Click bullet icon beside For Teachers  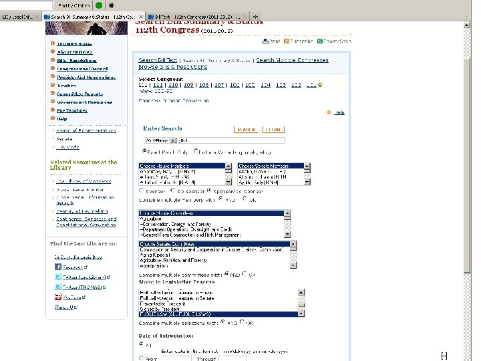[53, 110]
